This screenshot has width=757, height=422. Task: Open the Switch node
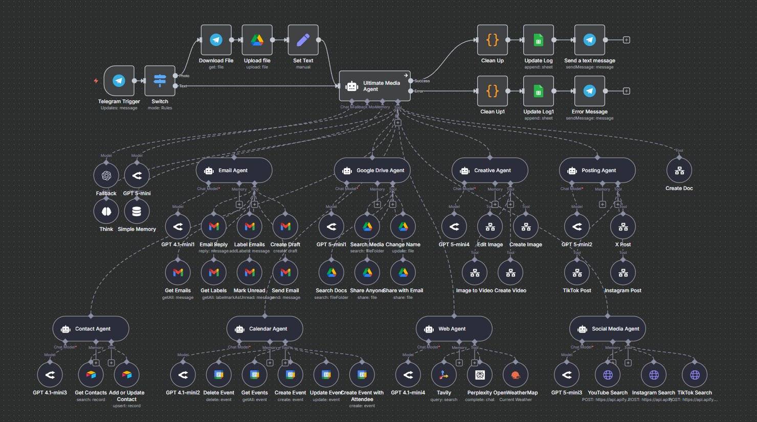[160, 81]
